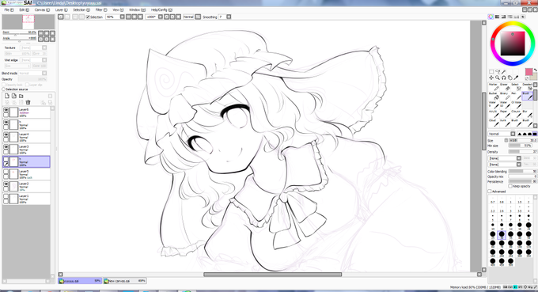Open the Layer menu
538x292 pixels.
pyautogui.click(x=62, y=10)
